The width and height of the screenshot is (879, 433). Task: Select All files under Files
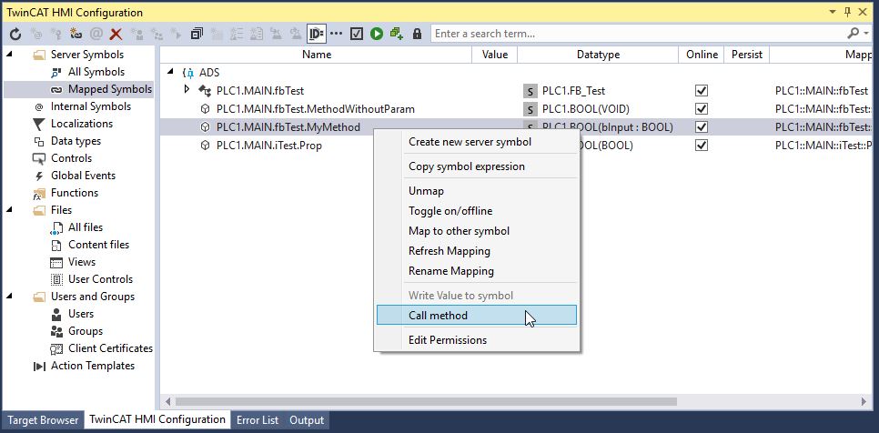[x=86, y=227]
